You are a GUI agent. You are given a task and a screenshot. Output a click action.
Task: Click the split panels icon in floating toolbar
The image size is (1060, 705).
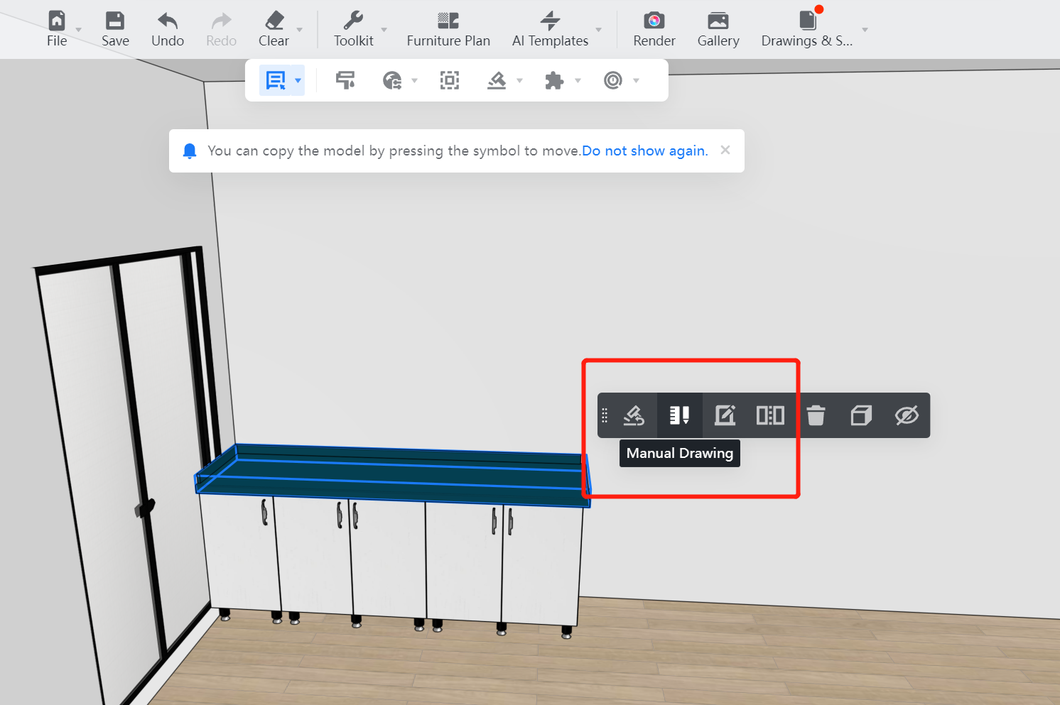pos(770,415)
